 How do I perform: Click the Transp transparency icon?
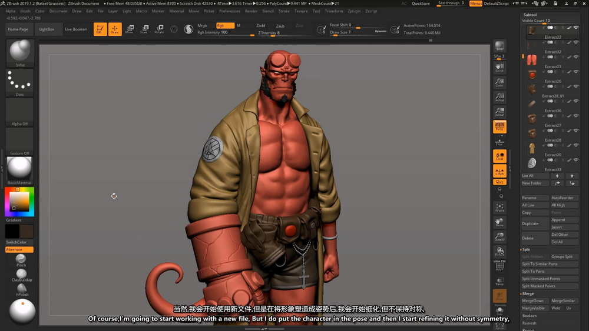click(499, 282)
